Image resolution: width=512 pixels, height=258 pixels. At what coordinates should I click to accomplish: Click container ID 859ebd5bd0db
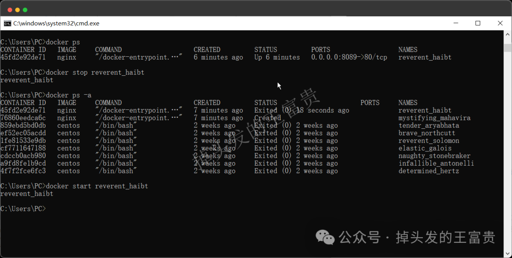point(23,125)
